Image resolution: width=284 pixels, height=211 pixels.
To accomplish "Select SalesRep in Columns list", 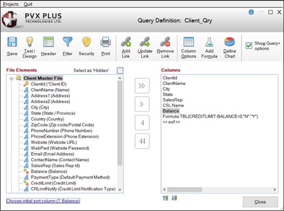I will [172, 100].
